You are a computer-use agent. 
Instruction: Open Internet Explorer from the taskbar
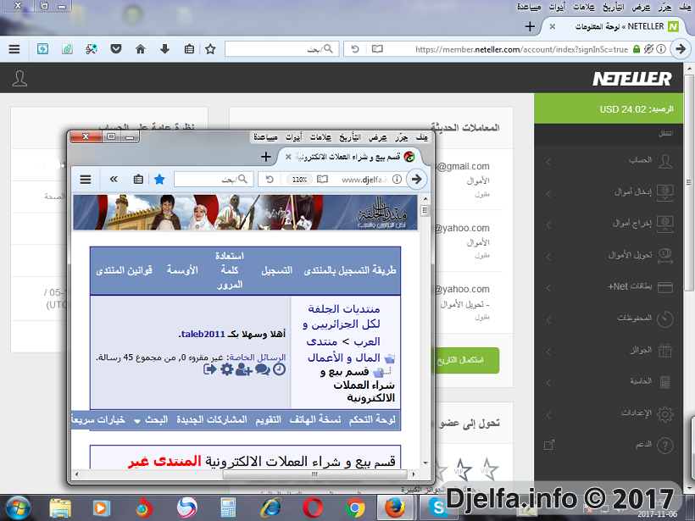271,507
